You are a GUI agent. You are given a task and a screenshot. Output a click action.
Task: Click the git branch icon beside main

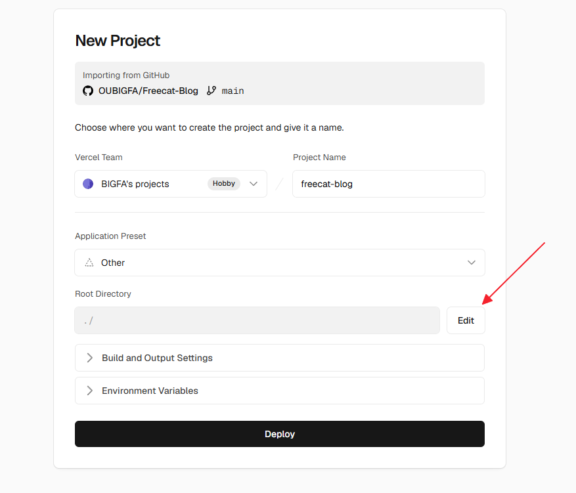pyautogui.click(x=211, y=91)
